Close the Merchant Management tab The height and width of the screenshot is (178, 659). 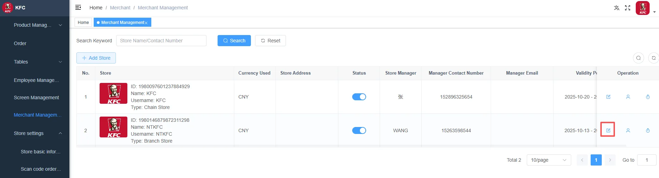[x=146, y=23]
